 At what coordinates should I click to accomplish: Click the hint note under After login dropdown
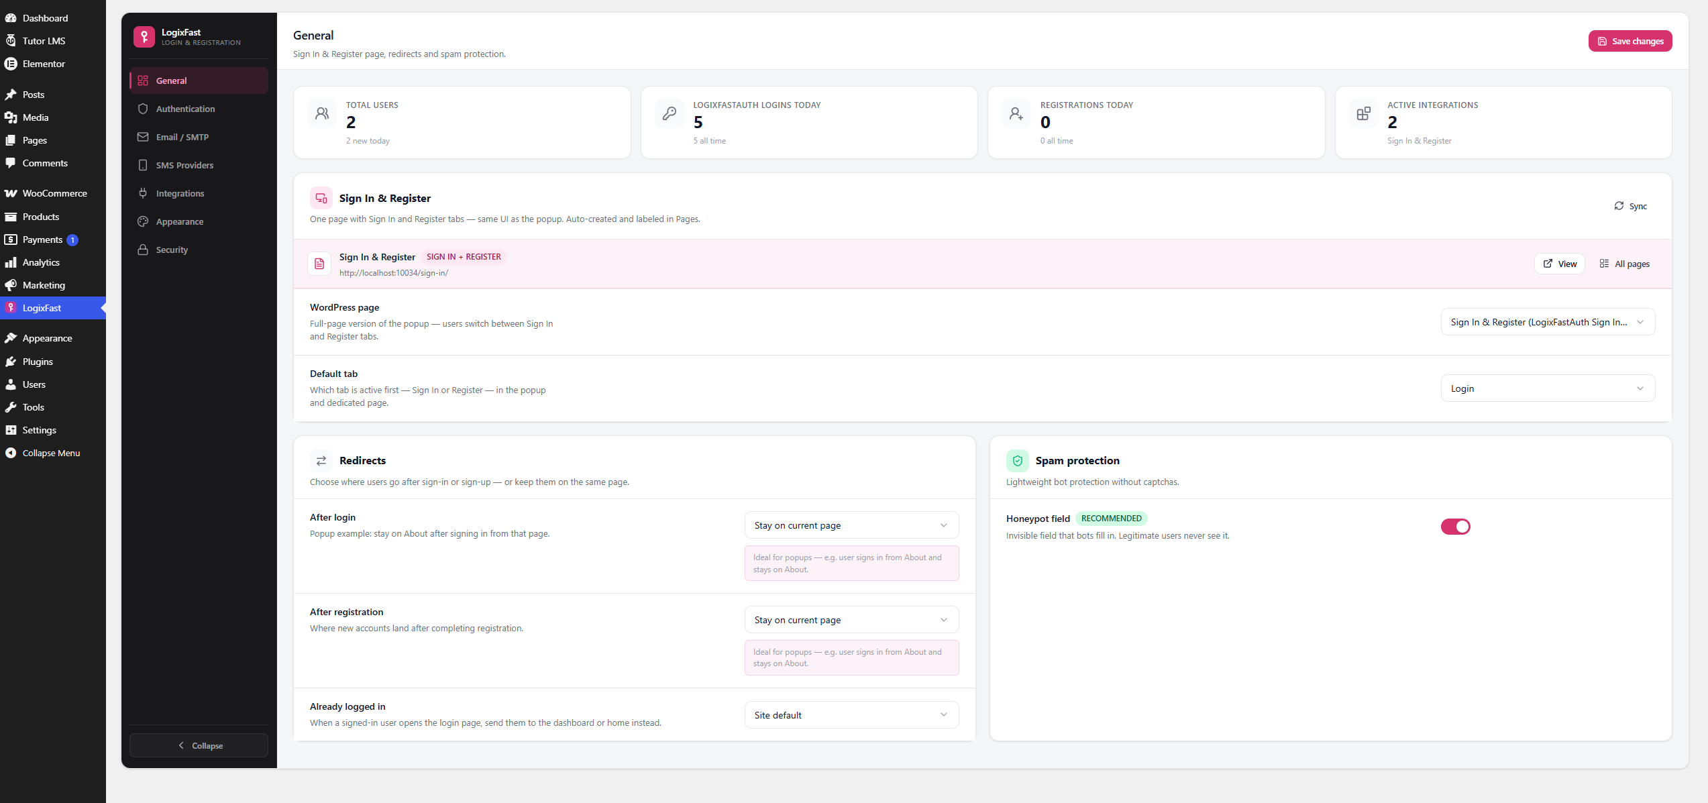851,564
